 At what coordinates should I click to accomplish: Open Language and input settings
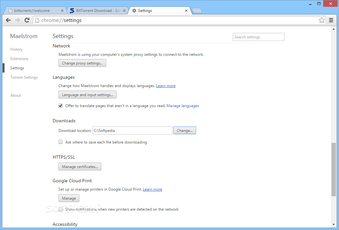(87, 95)
